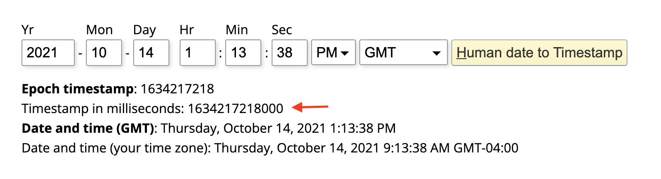Click the Hr label above the hour field
The width and height of the screenshot is (661, 179).
[187, 30]
